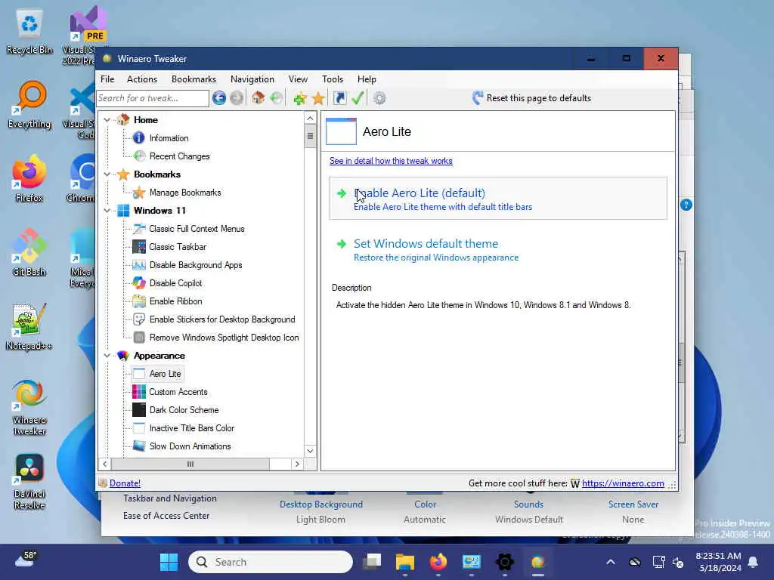Open the Custom Accents tweak
The width and height of the screenshot is (774, 580).
click(x=178, y=392)
